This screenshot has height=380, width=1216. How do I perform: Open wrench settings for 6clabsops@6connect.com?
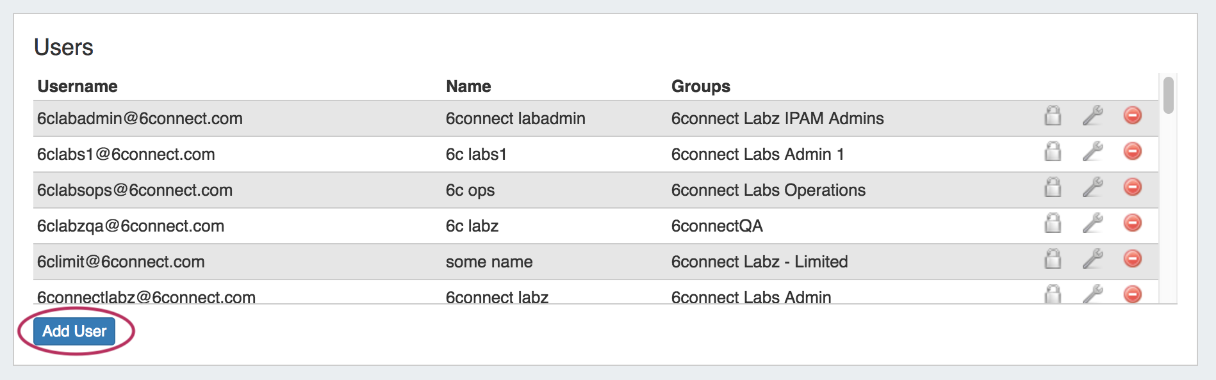1092,187
